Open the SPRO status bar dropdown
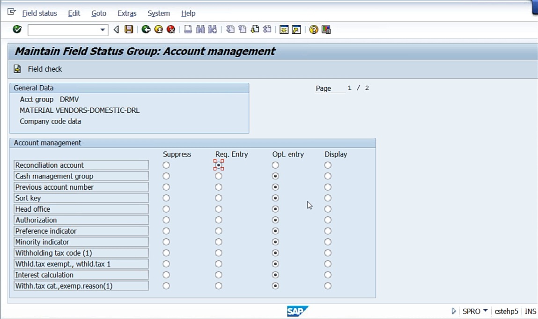Viewport: 538px width, 319px height. (x=485, y=311)
